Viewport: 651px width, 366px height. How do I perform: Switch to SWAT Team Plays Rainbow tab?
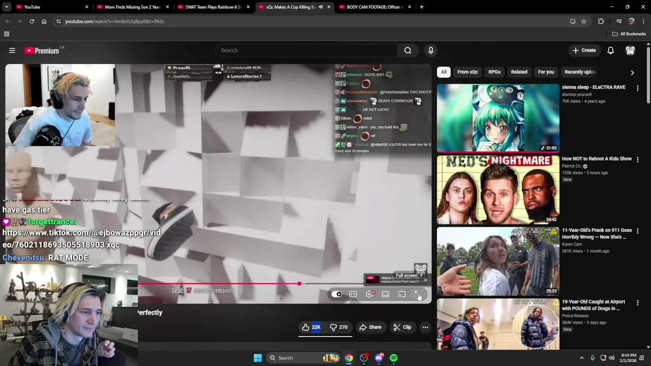click(x=213, y=7)
